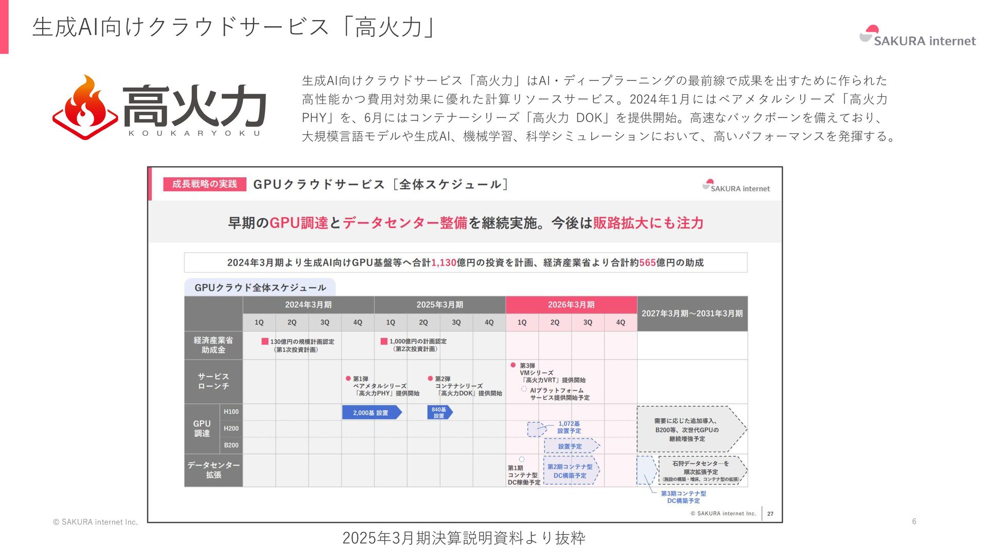Screen dimensions: 988x556
Task: Click the red dot beside 第1弾 ベアメタルシリーズ
Action: coord(348,378)
